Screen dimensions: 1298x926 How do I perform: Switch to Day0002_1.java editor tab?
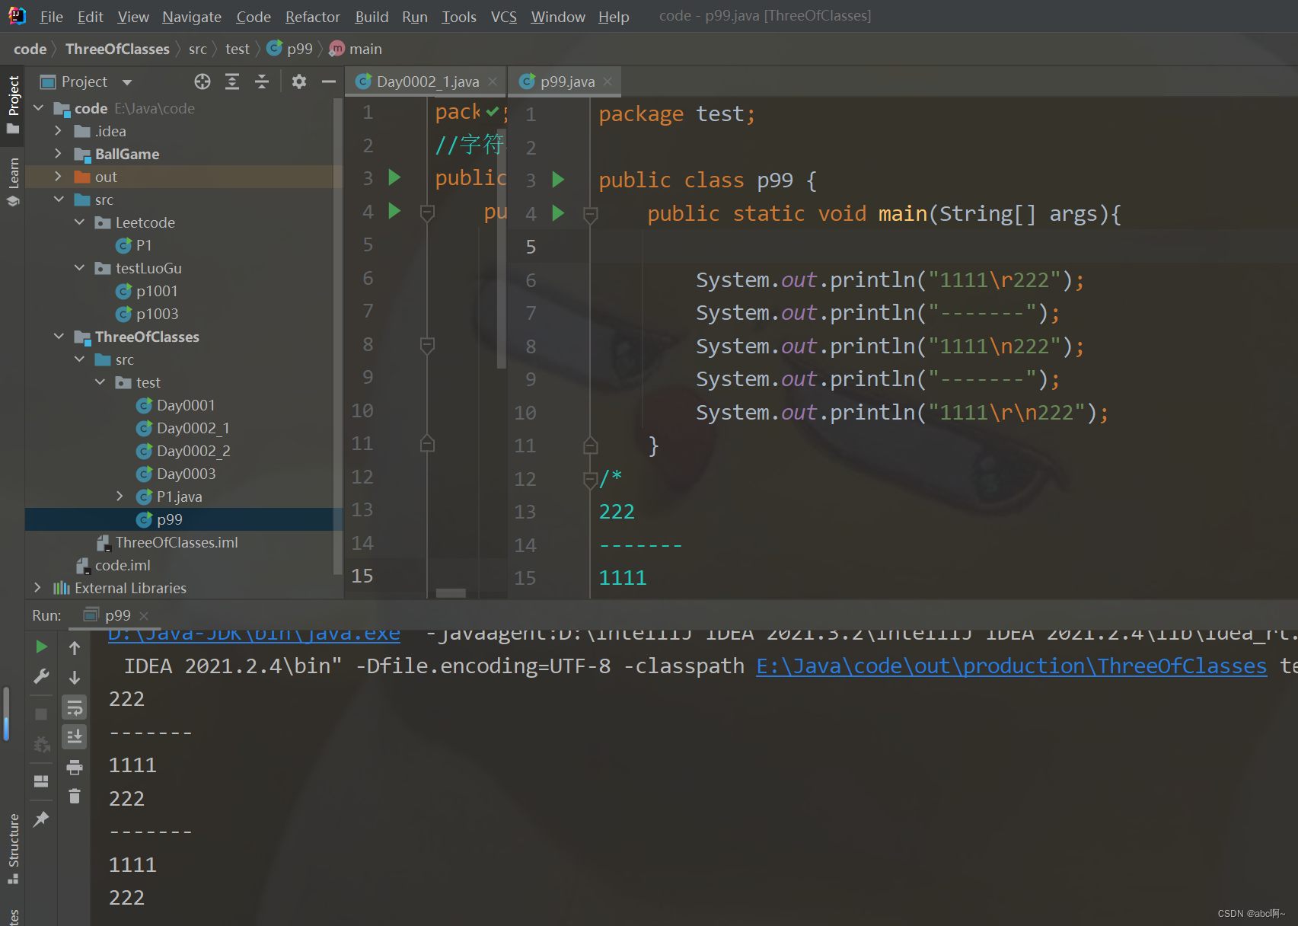pos(427,81)
